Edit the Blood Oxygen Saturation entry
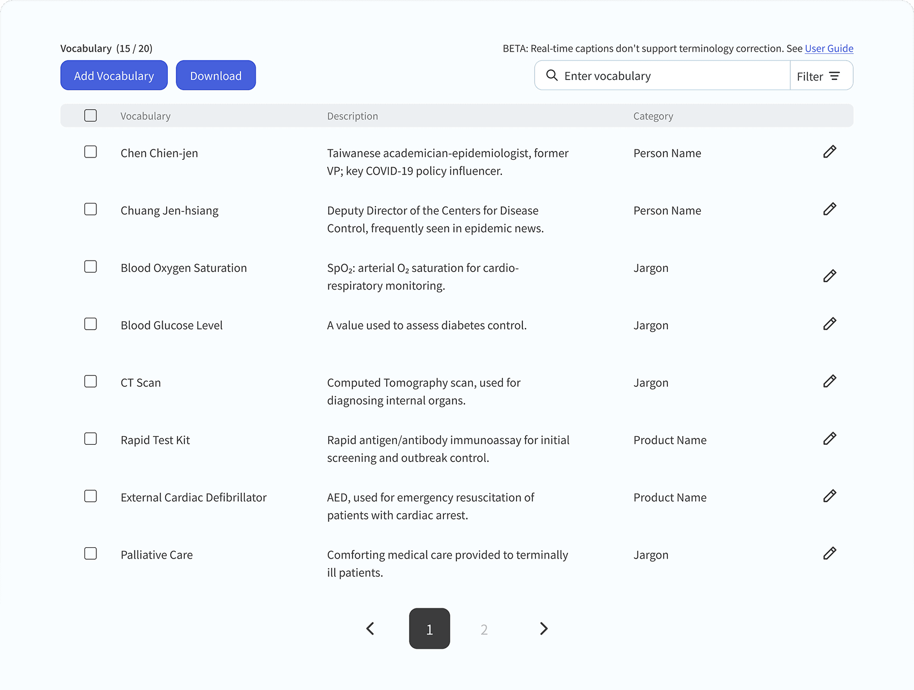The width and height of the screenshot is (914, 690). click(830, 276)
